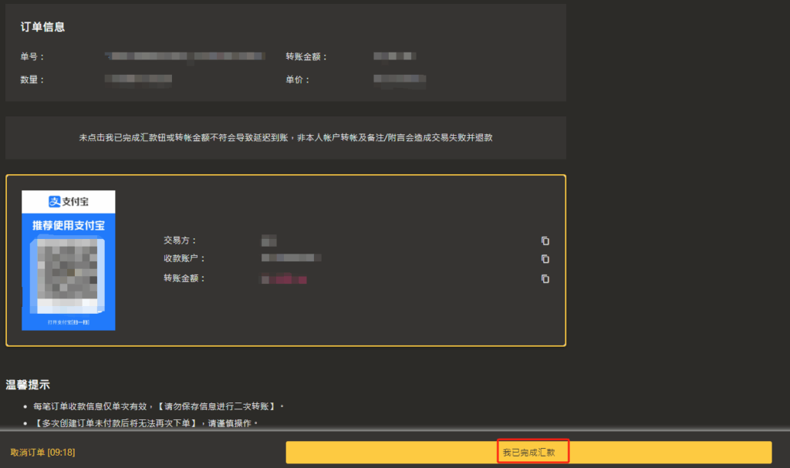Click the 数量 quantity value

138,79
